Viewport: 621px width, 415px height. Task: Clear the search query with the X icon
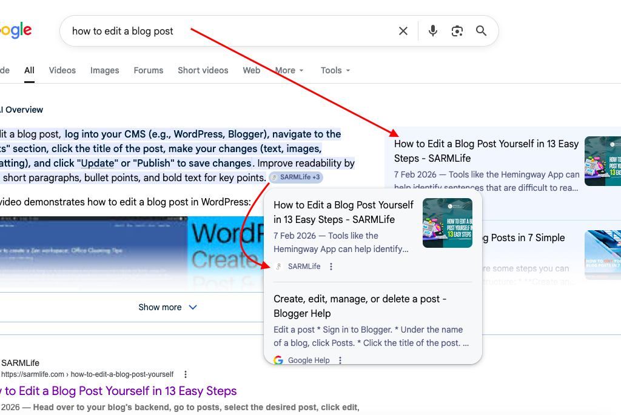pos(403,31)
